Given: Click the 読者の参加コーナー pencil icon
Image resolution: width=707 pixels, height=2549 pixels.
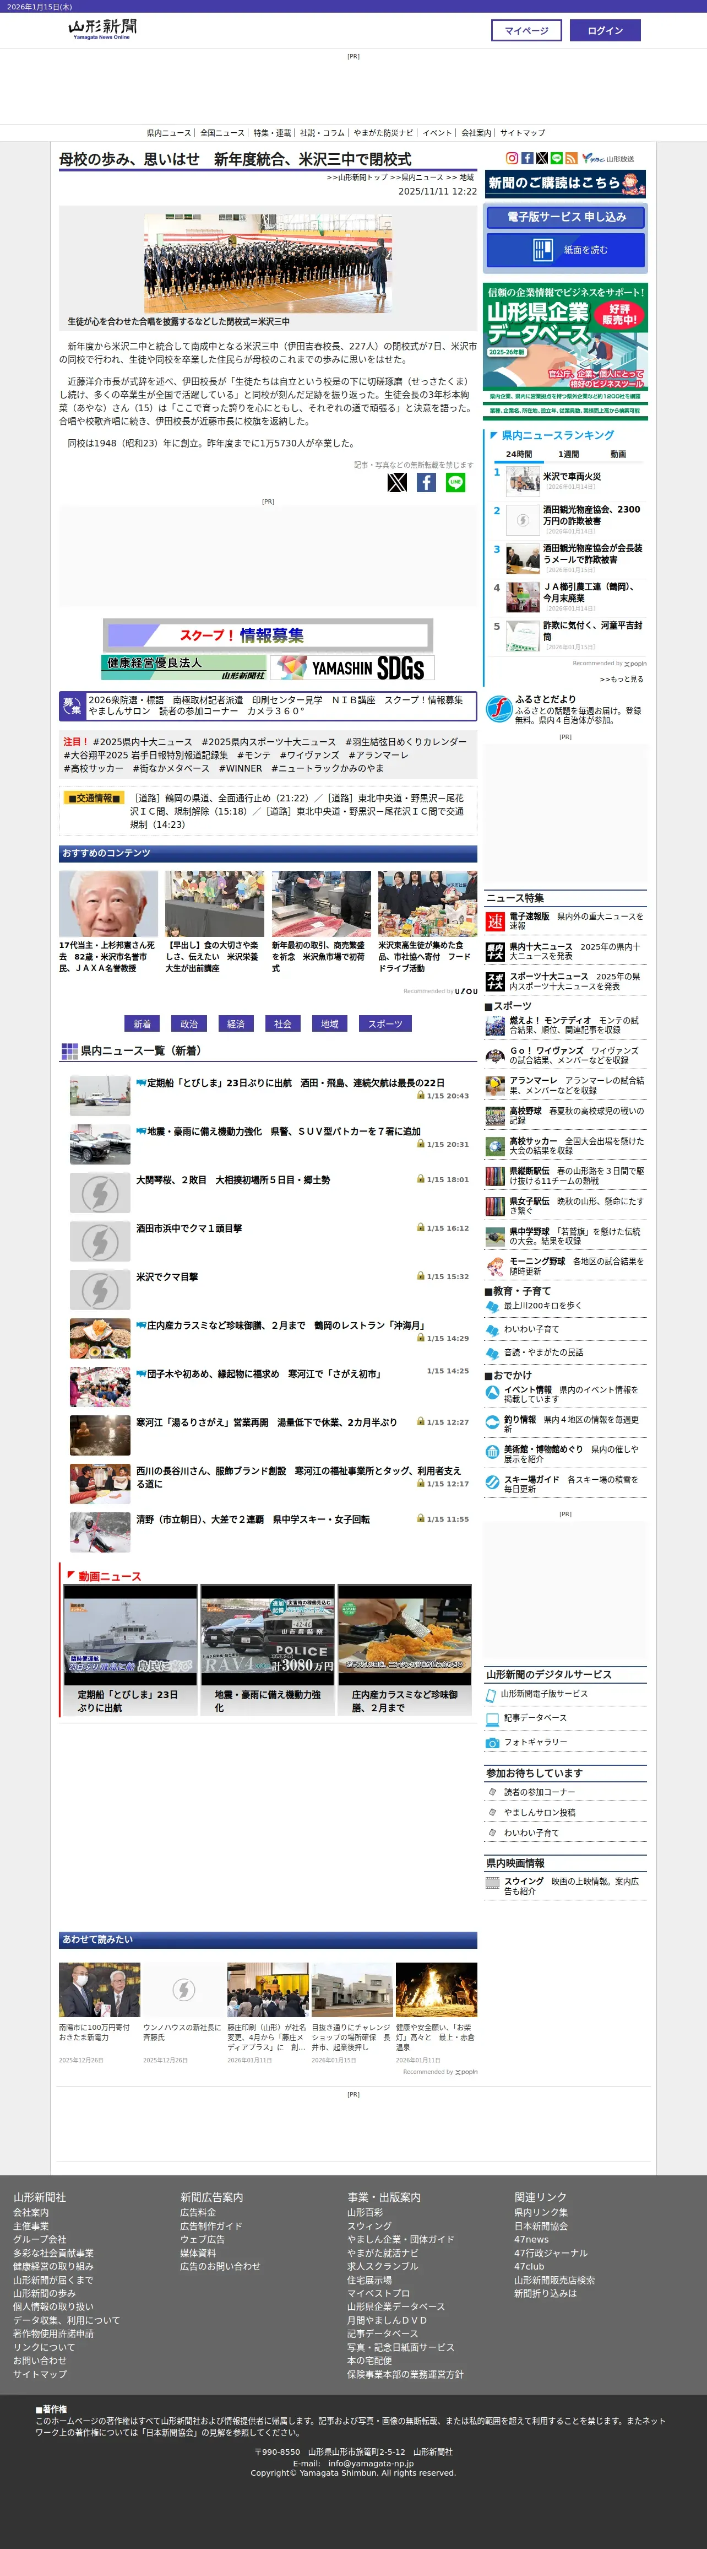Looking at the screenshot, I should [x=492, y=1792].
